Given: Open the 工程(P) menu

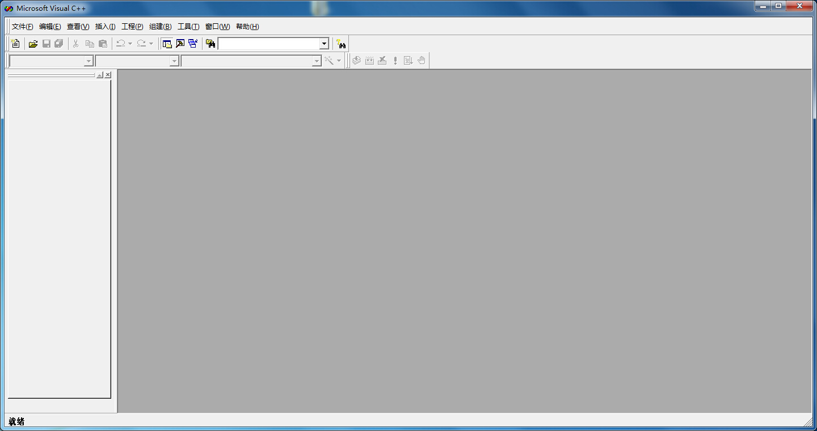Looking at the screenshot, I should 132,27.
